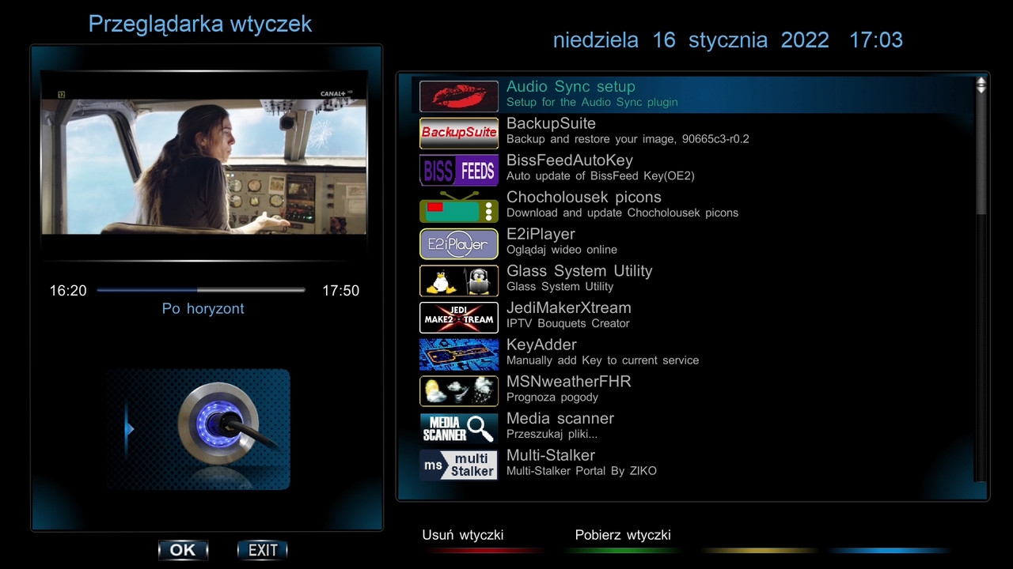This screenshot has height=569, width=1013.
Task: Click the date 'niedziela 16 stycznia 2022'
Action: [x=691, y=40]
